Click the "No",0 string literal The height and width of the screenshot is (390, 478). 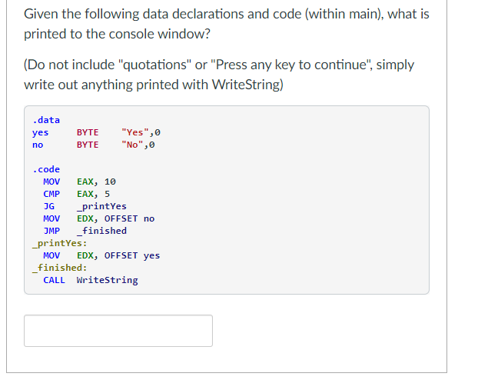click(138, 145)
